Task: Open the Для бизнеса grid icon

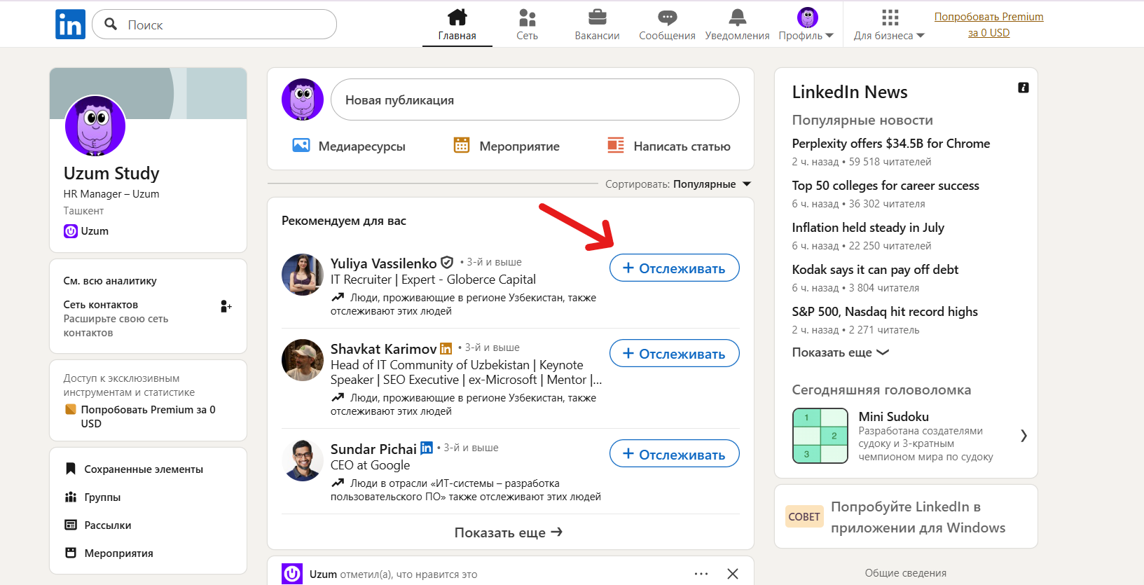Action: tap(890, 18)
